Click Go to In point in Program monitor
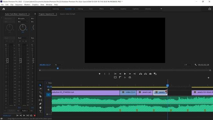The image size is (213, 120). [x=115, y=74]
